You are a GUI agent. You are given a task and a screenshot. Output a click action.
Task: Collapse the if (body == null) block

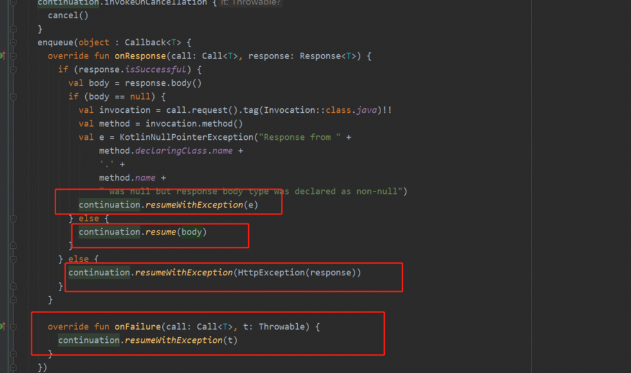click(x=14, y=96)
